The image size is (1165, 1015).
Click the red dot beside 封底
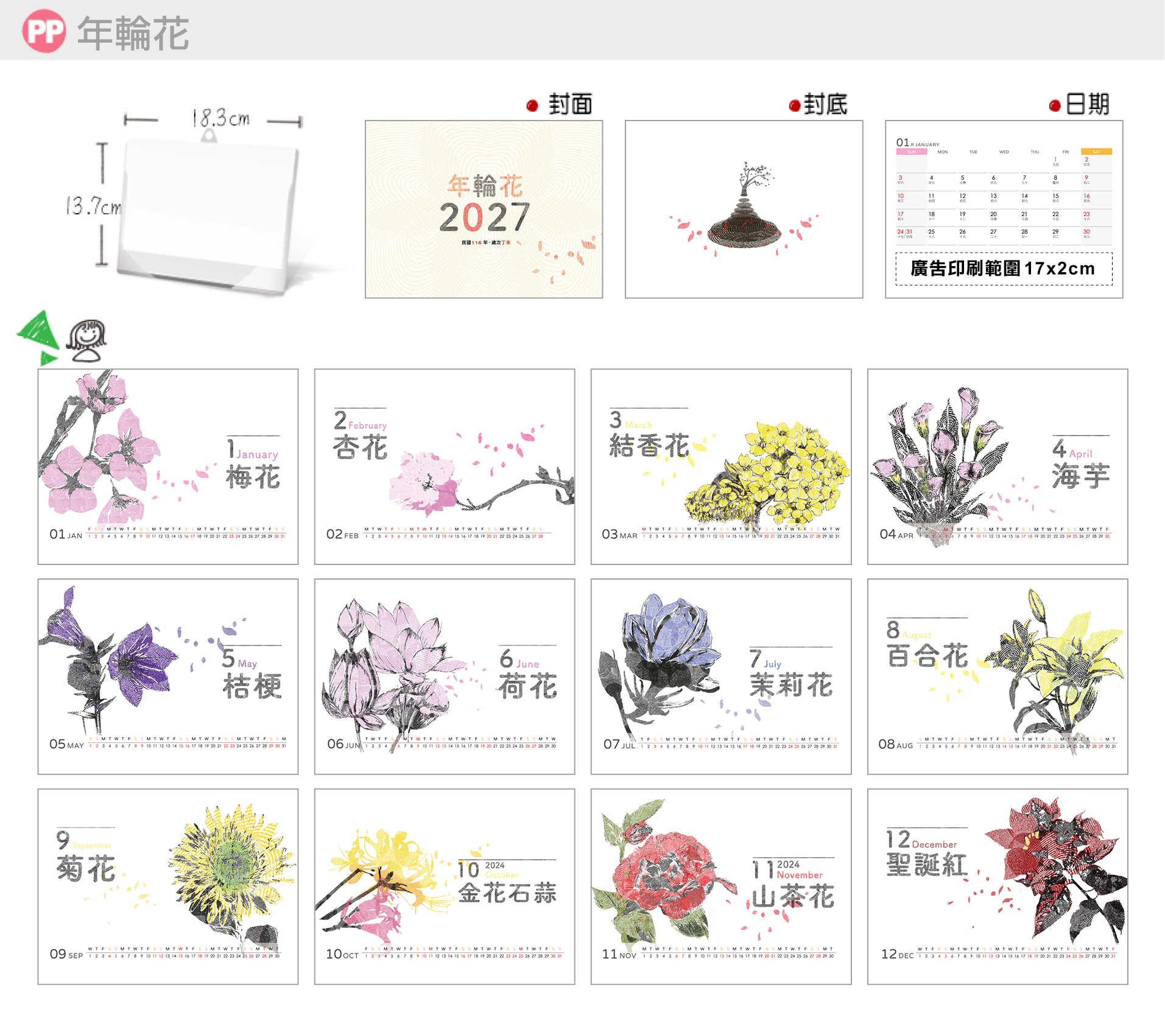click(x=794, y=106)
